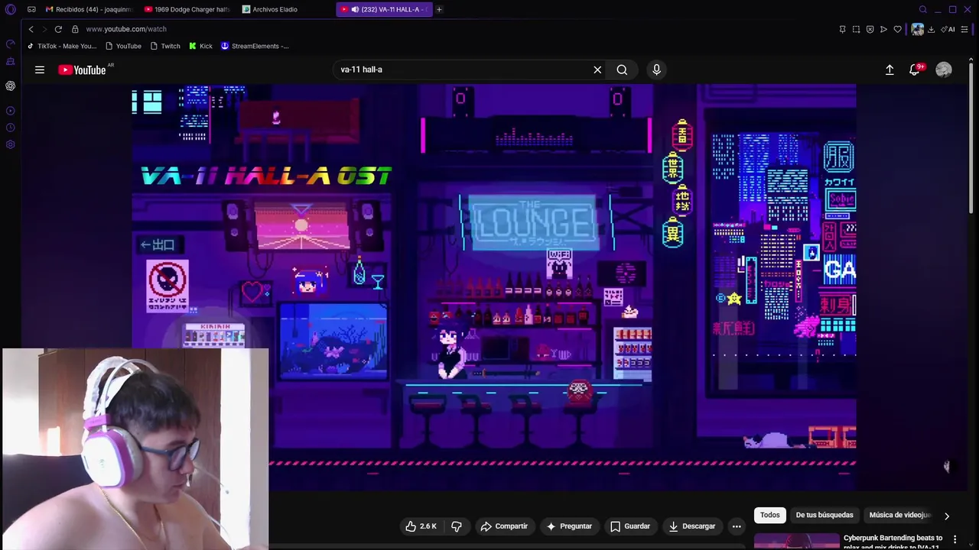Switch to the Recibidos (44) Gmail tab
This screenshot has height=550, width=979.
(x=88, y=9)
